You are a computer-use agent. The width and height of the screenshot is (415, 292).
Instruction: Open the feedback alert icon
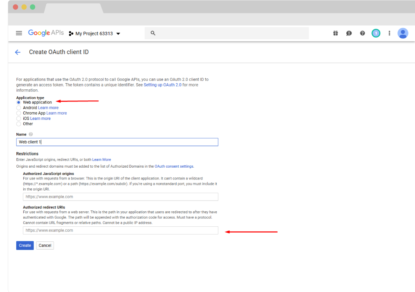(x=349, y=33)
